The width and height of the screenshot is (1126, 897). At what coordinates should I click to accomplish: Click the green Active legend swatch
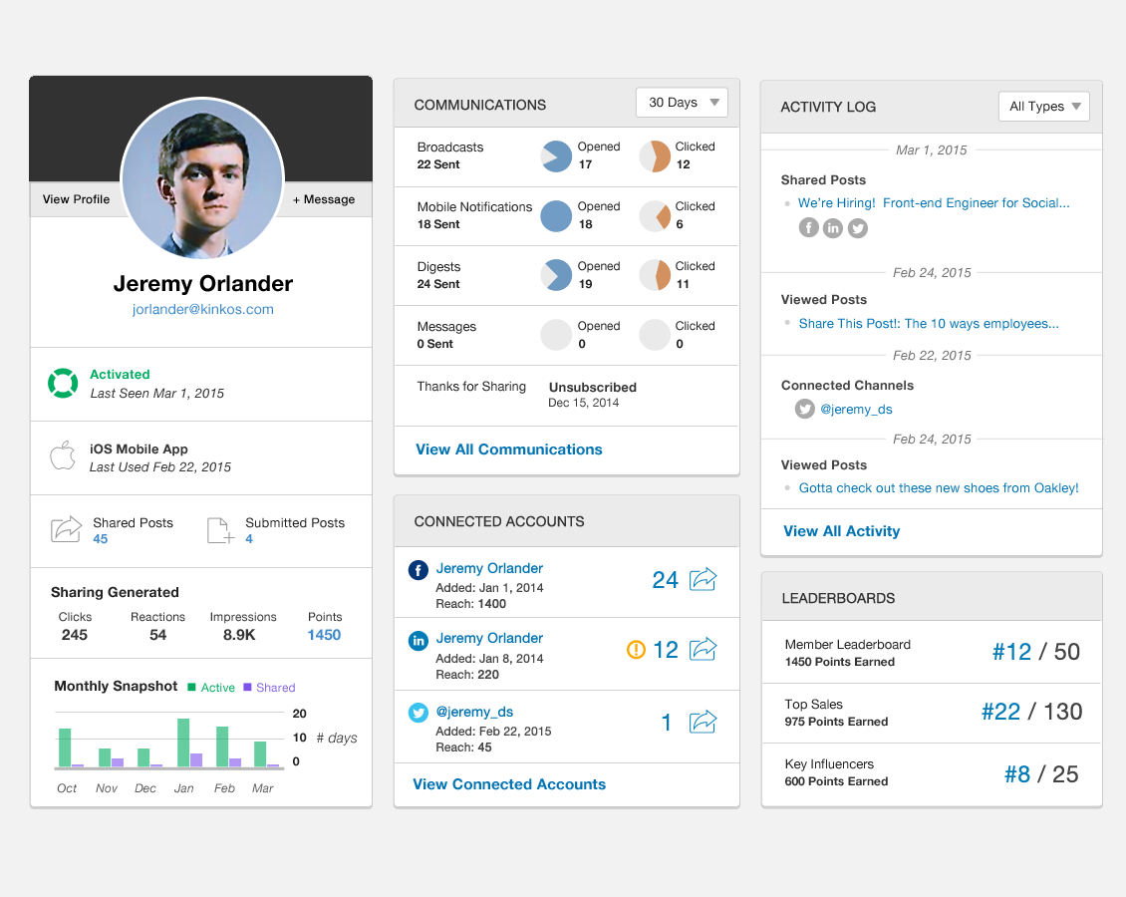[192, 687]
